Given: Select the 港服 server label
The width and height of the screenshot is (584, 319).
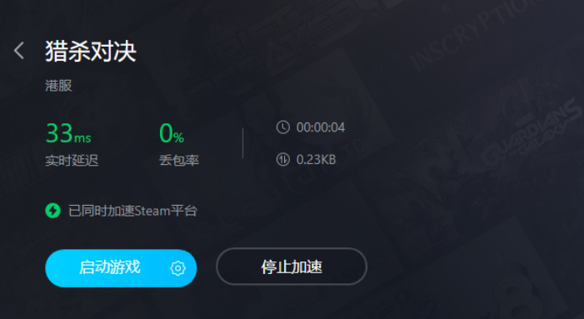Looking at the screenshot, I should (x=58, y=86).
